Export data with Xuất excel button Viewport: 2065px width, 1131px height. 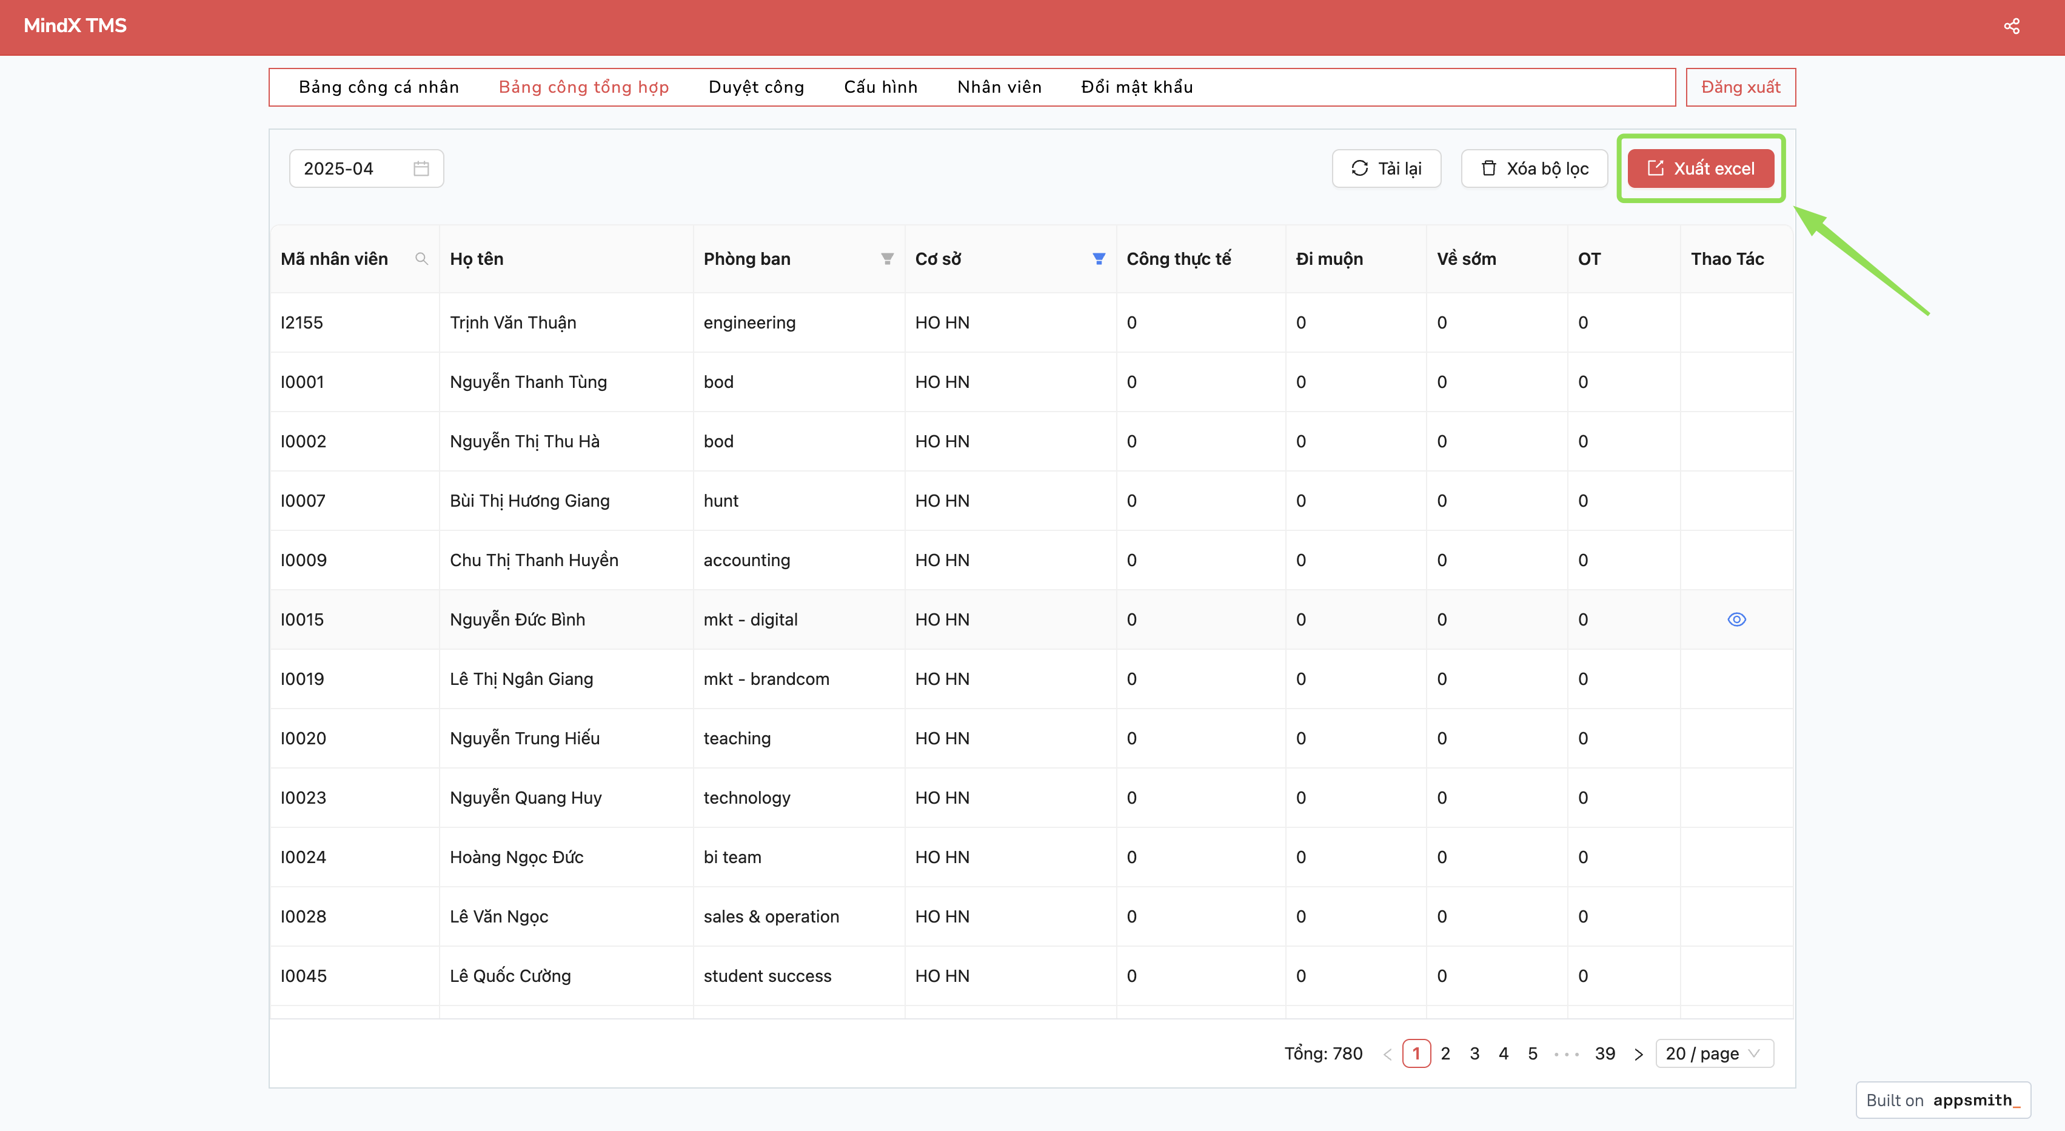1700,168
